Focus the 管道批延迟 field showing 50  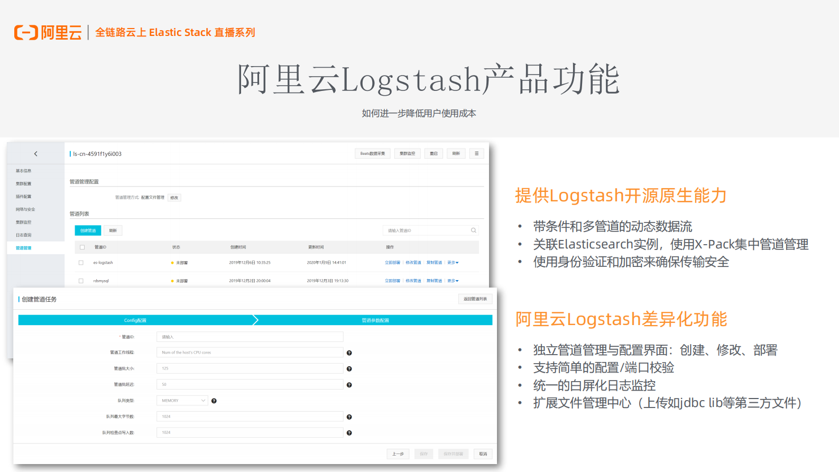(x=250, y=384)
